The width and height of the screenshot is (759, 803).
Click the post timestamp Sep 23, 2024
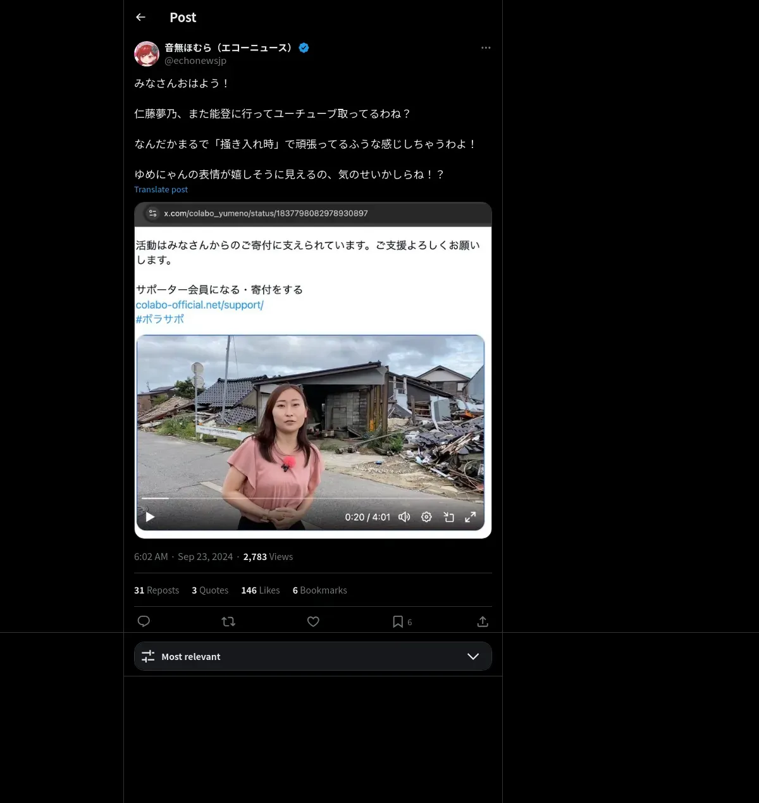pyautogui.click(x=205, y=557)
